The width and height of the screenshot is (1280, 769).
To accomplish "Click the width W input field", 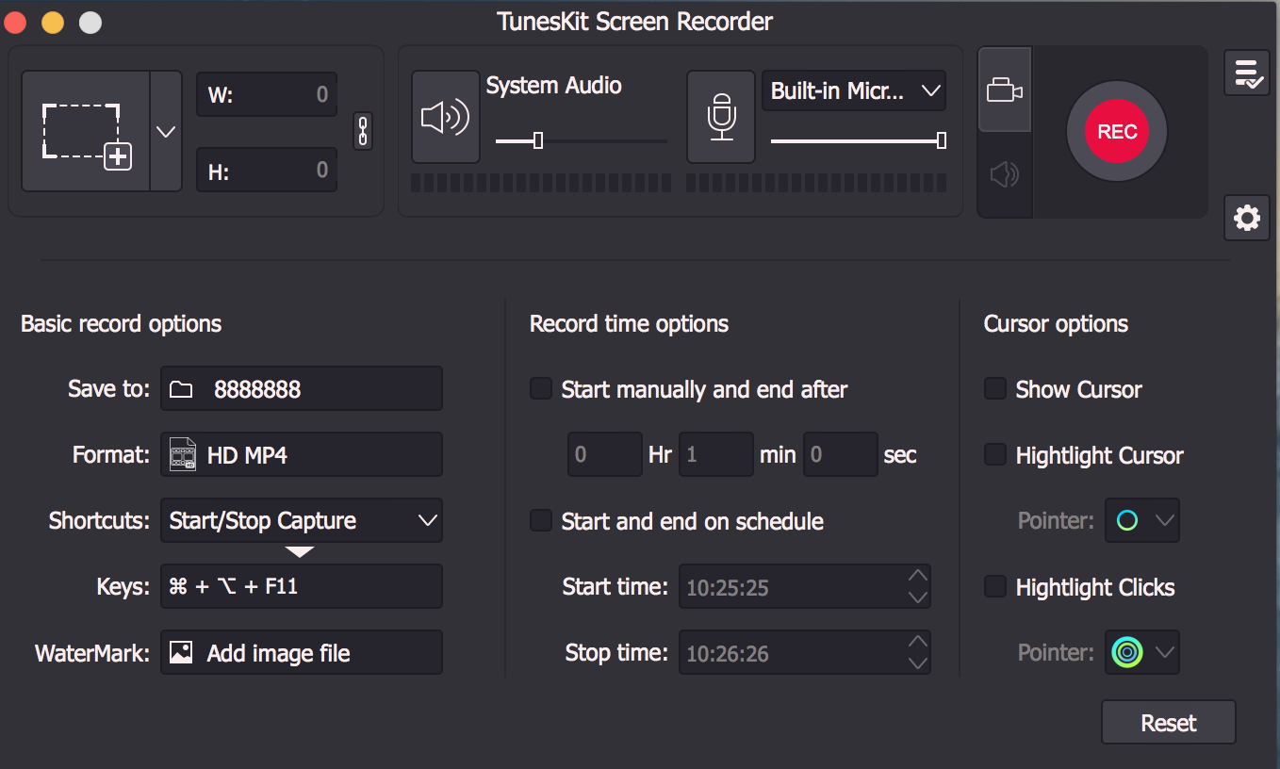I will click(x=267, y=94).
